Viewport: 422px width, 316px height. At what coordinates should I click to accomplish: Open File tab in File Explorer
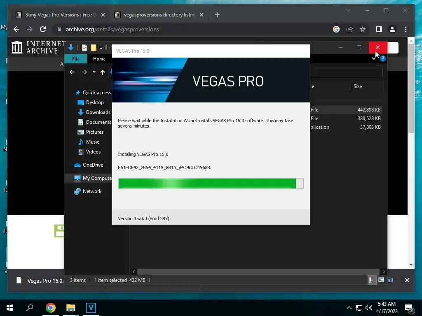pyautogui.click(x=76, y=58)
